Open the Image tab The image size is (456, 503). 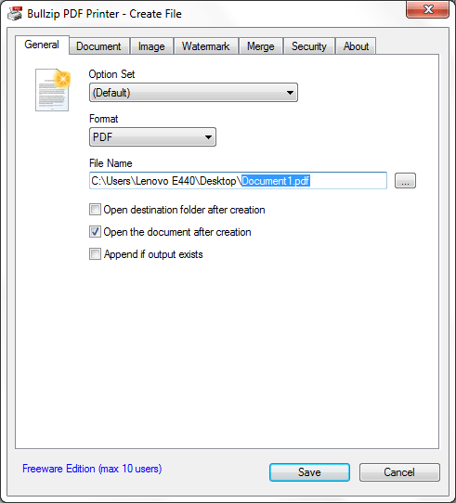151,46
